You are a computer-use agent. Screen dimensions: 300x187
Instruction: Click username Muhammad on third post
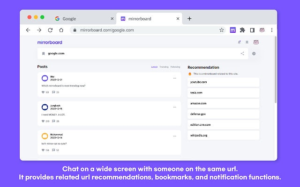(x=56, y=135)
